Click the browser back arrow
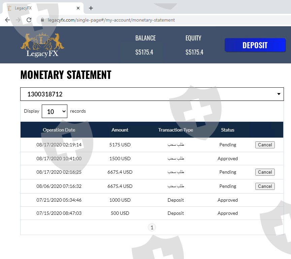The height and width of the screenshot is (259, 291). (7, 20)
